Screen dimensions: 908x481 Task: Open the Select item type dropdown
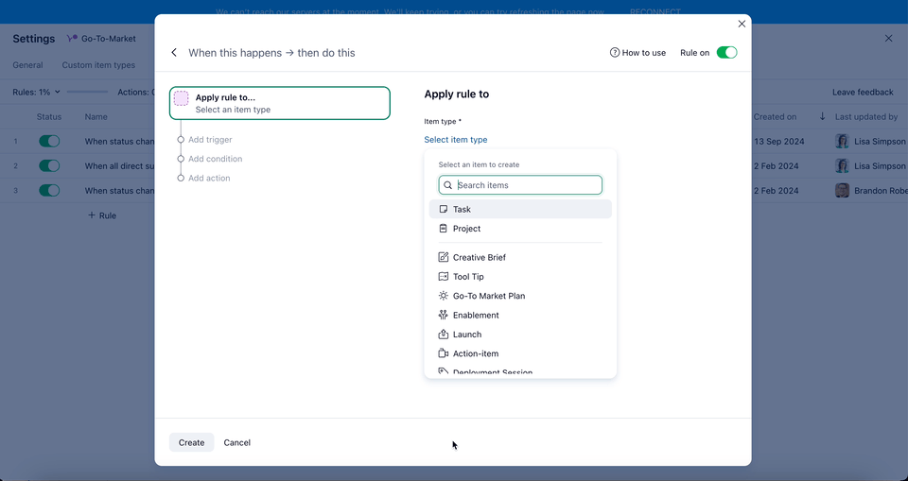(456, 140)
